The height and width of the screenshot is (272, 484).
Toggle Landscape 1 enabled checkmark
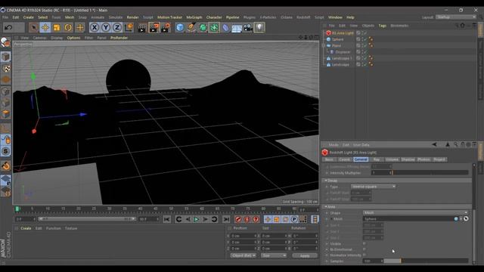[365, 58]
